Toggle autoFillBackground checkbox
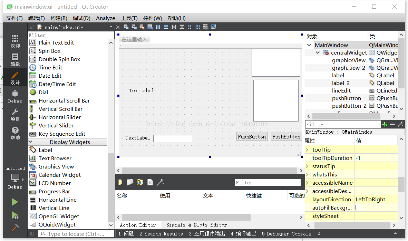 point(358,208)
